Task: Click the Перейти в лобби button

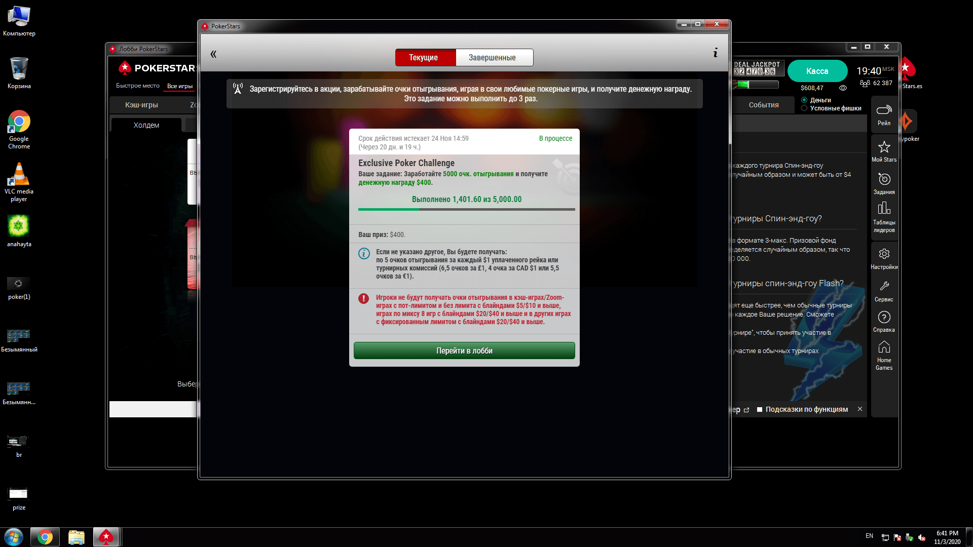Action: pyautogui.click(x=464, y=350)
